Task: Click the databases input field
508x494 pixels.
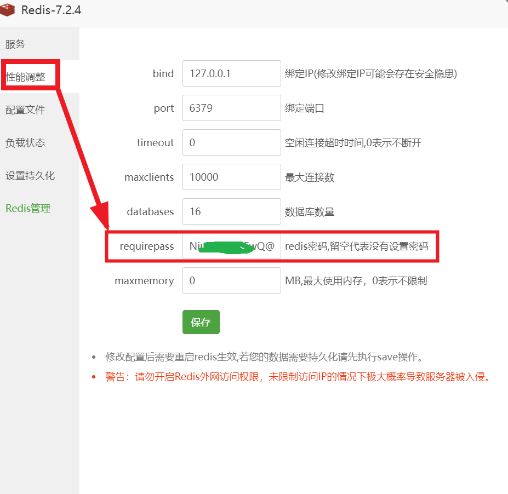Action: (x=231, y=212)
